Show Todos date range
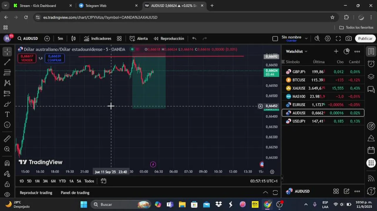The height and width of the screenshot is (211, 377). [89, 181]
